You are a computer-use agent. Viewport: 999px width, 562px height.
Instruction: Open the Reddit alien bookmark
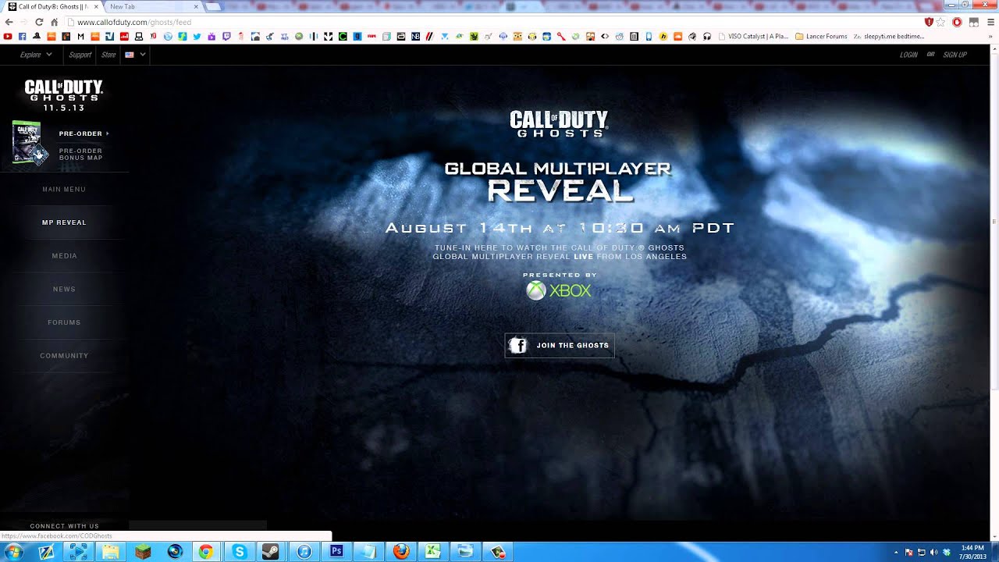coord(619,36)
